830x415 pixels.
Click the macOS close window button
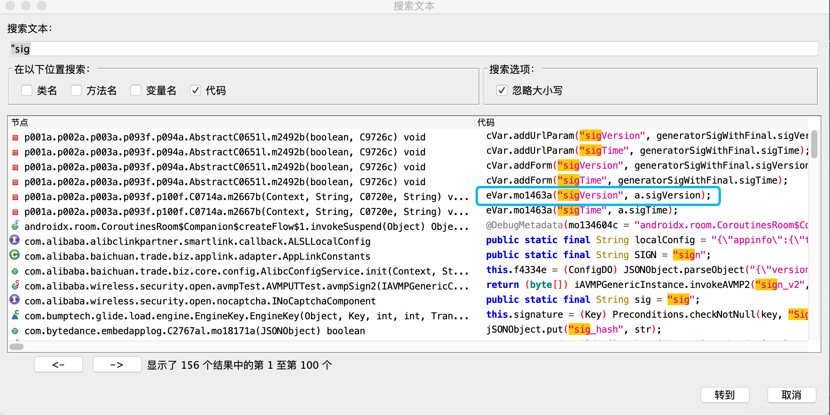(x=10, y=5)
